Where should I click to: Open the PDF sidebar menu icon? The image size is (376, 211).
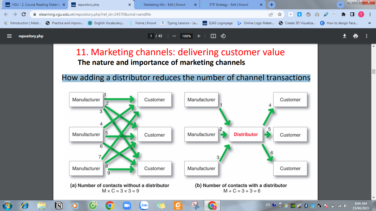click(x=9, y=36)
